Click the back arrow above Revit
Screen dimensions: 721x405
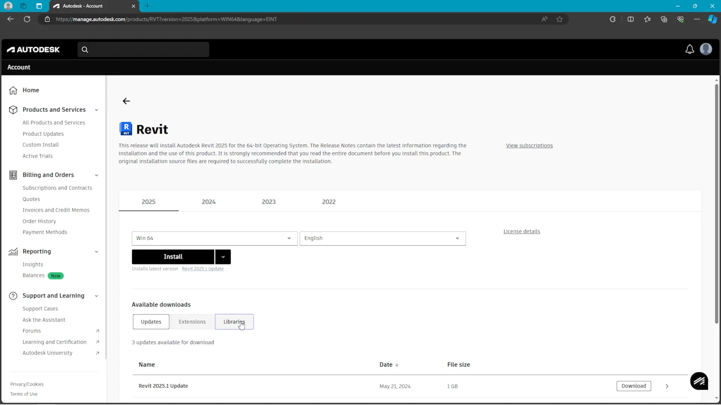pos(126,101)
